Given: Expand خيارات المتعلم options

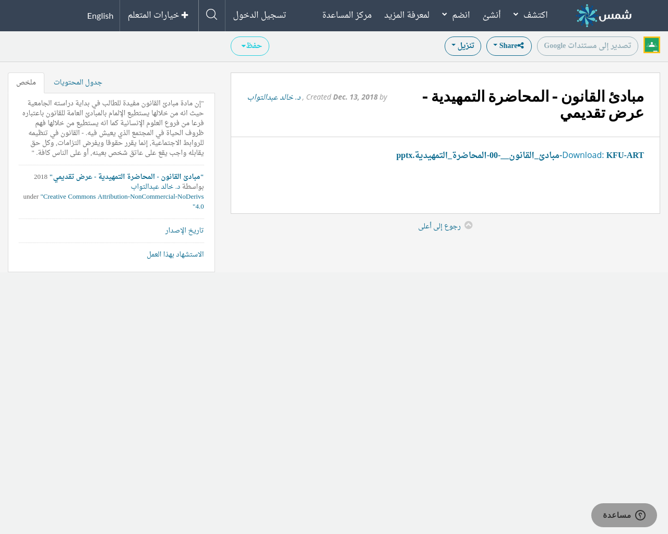Looking at the screenshot, I should tap(158, 15).
